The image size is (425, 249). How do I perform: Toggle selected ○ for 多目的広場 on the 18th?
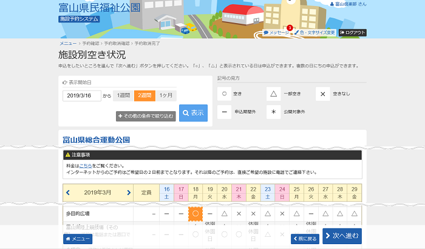[195, 214]
